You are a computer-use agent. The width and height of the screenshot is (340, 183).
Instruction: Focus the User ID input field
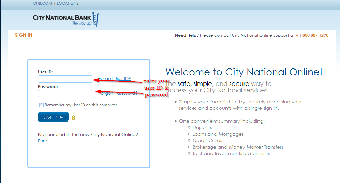tap(65, 79)
